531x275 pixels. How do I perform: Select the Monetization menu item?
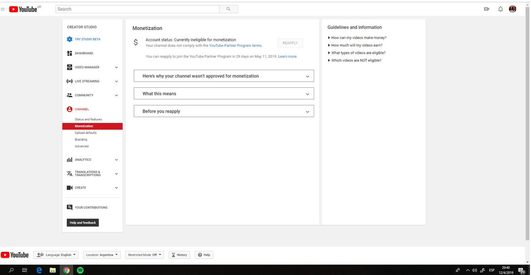(x=92, y=126)
